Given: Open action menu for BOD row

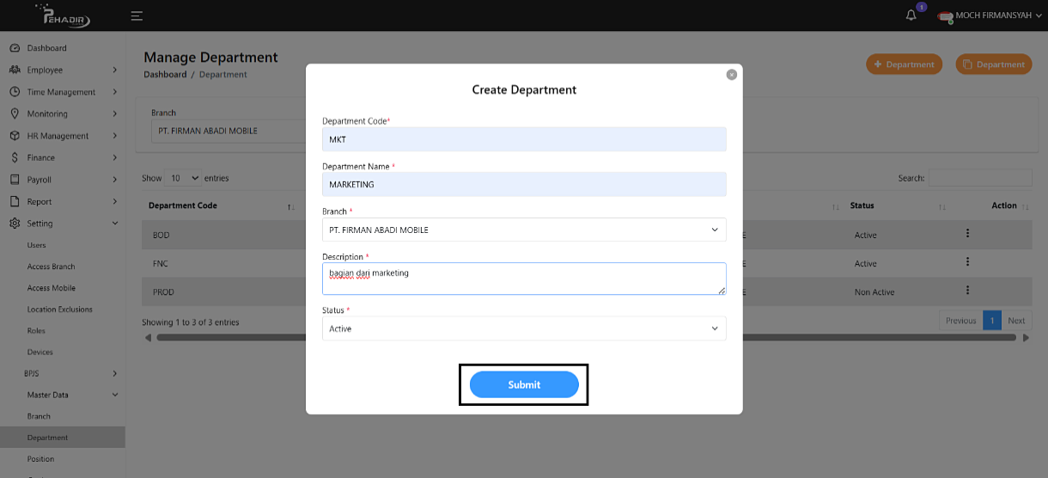Looking at the screenshot, I should [x=967, y=234].
